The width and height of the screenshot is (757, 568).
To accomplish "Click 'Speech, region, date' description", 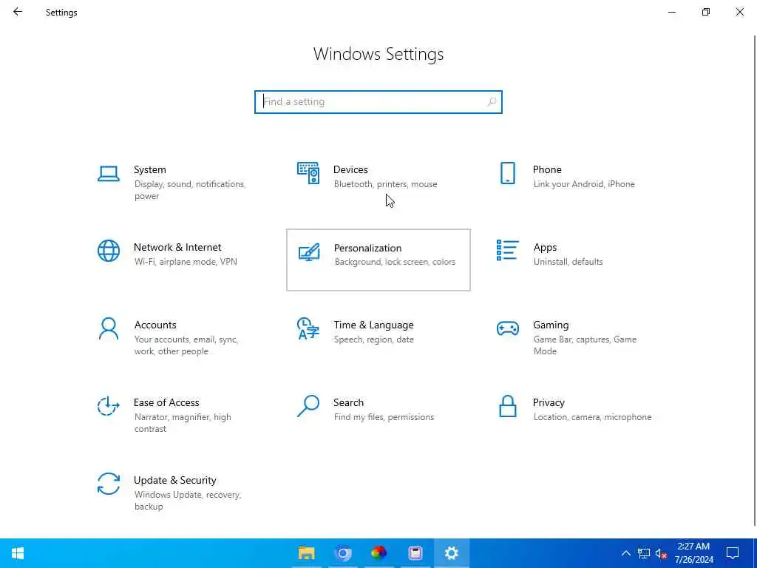I will point(373,339).
